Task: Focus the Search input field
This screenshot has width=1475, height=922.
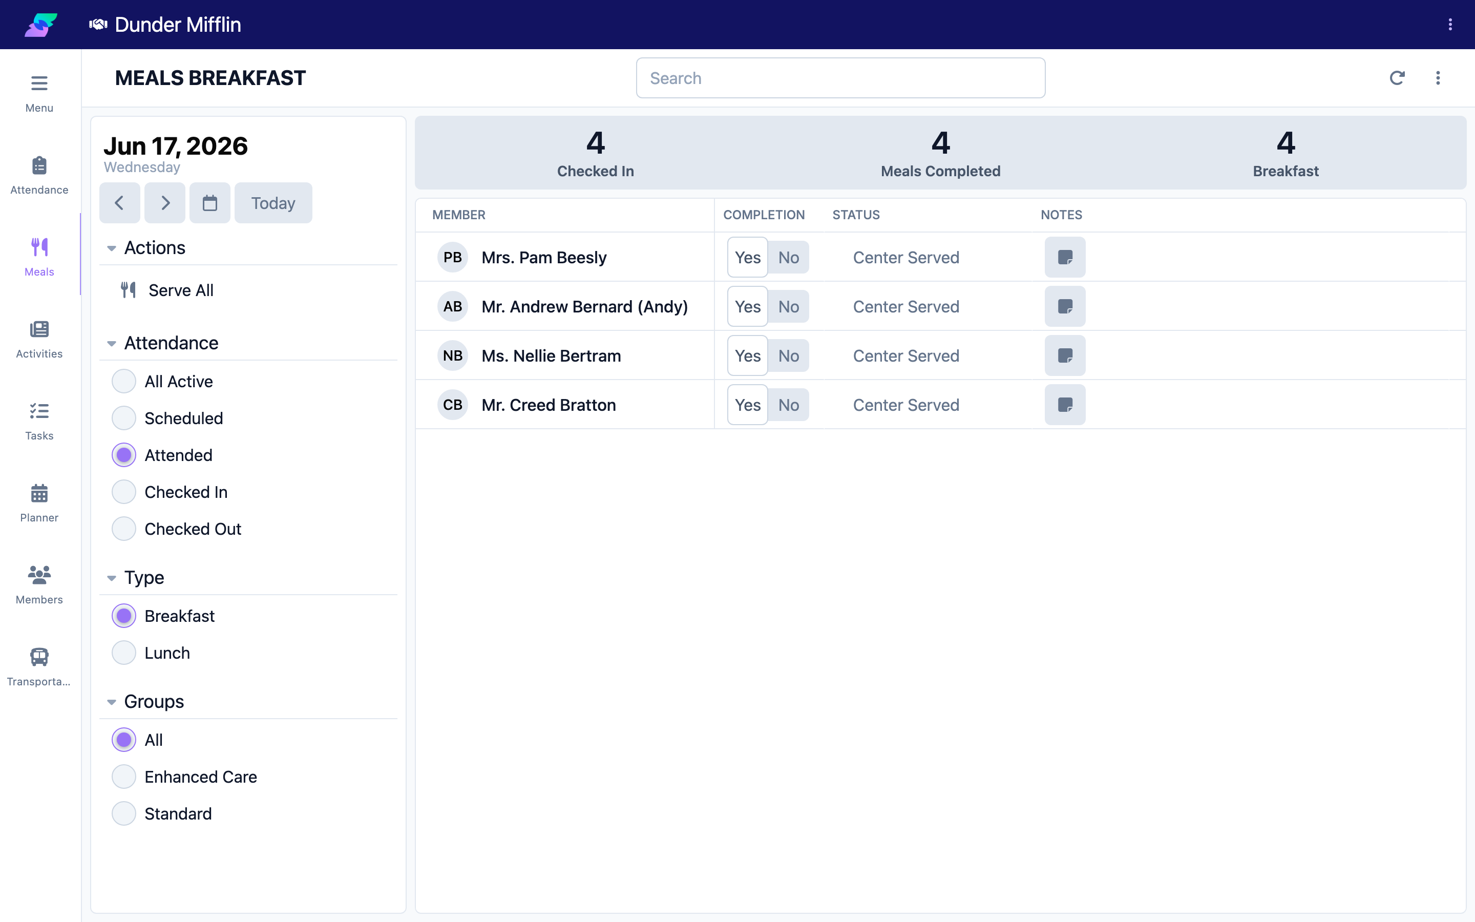Action: click(x=840, y=78)
